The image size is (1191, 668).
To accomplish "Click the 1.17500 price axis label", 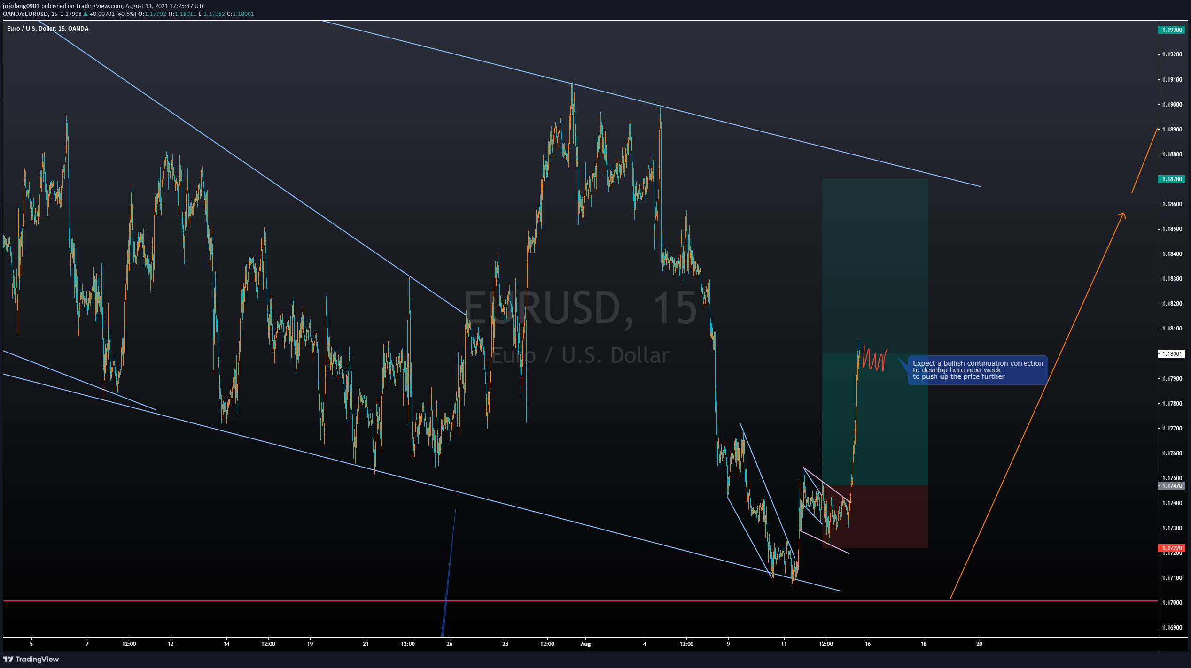I will (1172, 478).
